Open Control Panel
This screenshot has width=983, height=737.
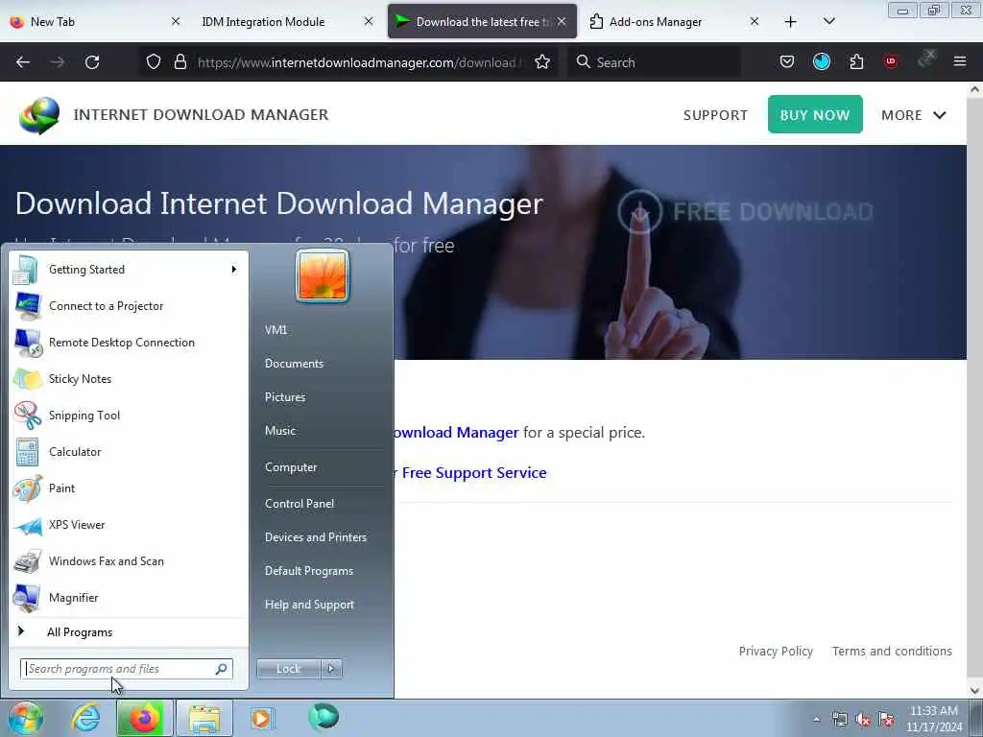[x=300, y=503]
